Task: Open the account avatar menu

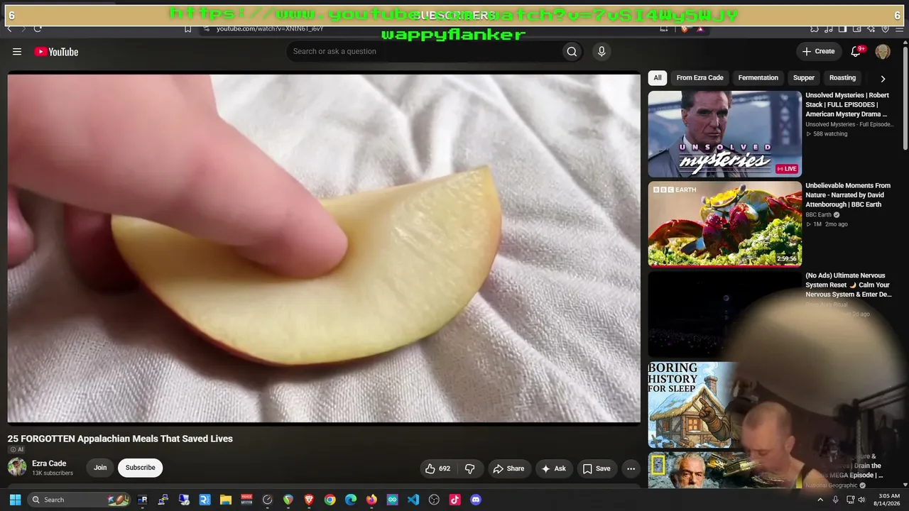Action: tap(883, 51)
